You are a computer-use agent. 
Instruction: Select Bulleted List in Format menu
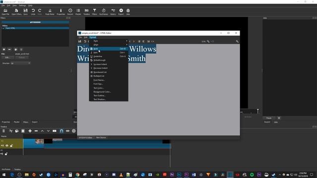108,76
